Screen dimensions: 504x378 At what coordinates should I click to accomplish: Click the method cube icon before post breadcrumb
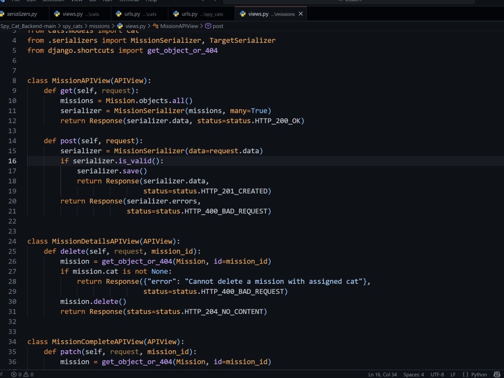208,26
